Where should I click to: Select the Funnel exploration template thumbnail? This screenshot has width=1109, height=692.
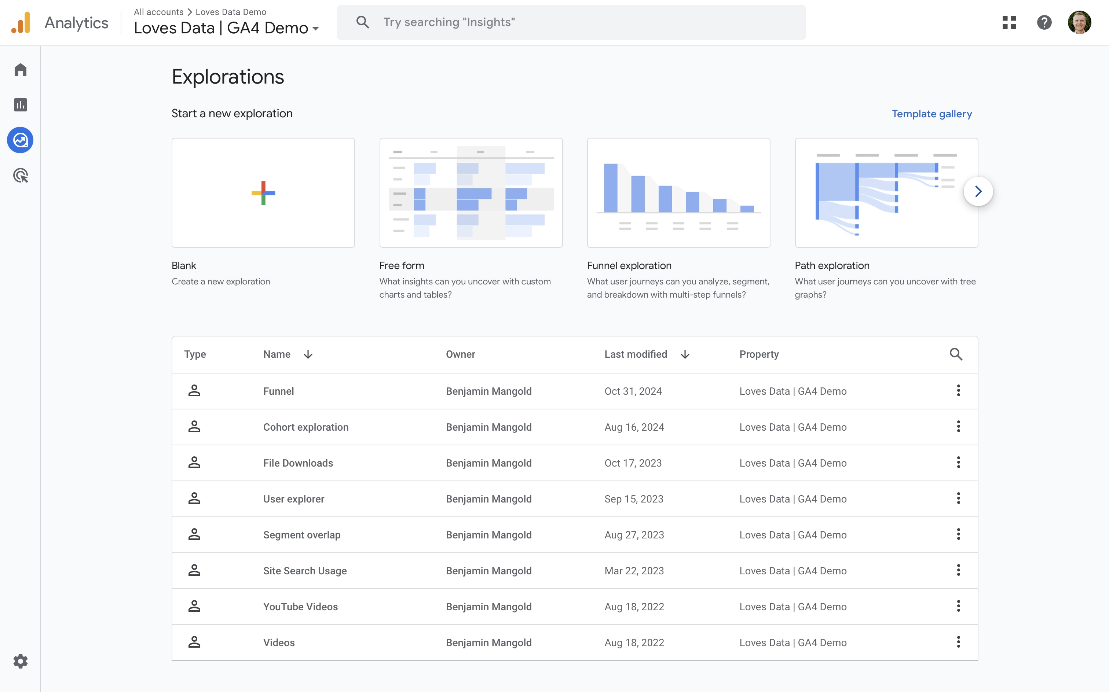[678, 193]
